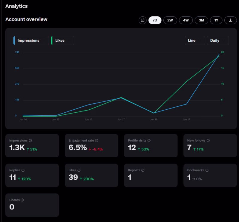Viewport: 239px width, 222px height.
Task: Click the info icon beside Reposts
Action: click(143, 170)
